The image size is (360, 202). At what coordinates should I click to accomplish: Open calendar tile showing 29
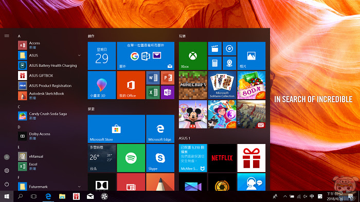pos(102,56)
